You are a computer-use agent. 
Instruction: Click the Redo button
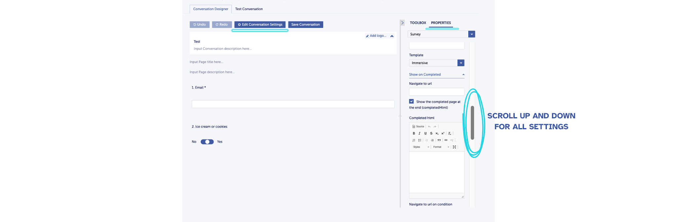[x=222, y=24]
